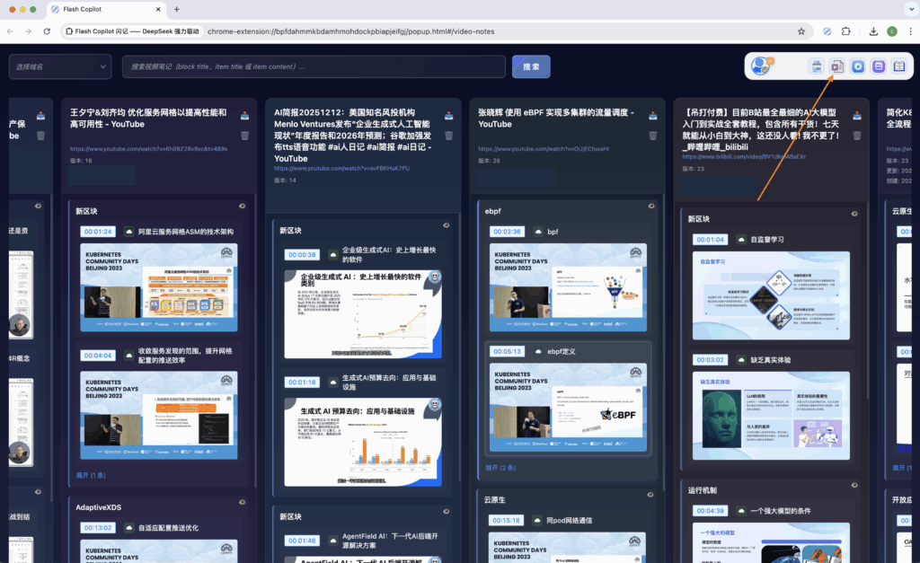Toggle eye icon on block containing 自监督学习
Image resolution: width=920 pixels, height=563 pixels.
point(854,214)
